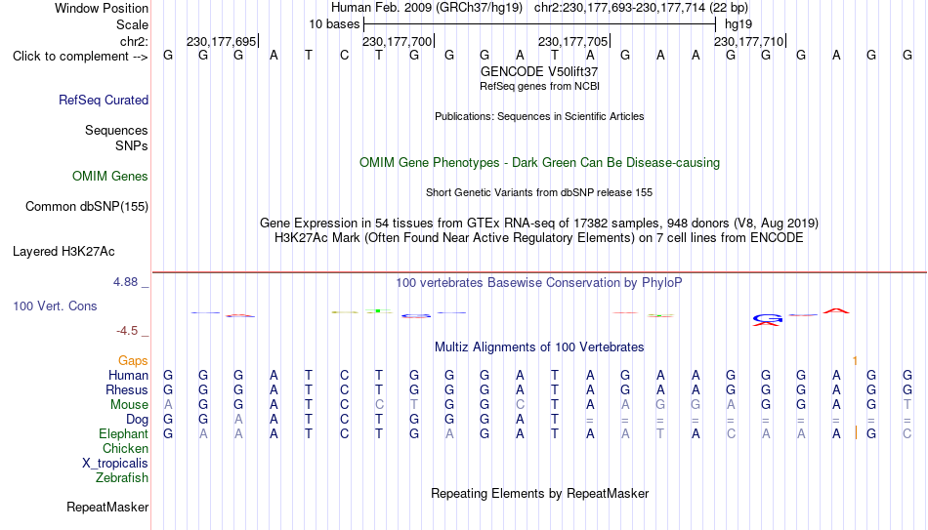This screenshot has width=928, height=530.
Task: Click the SNPs track label
Action: pyautogui.click(x=132, y=145)
